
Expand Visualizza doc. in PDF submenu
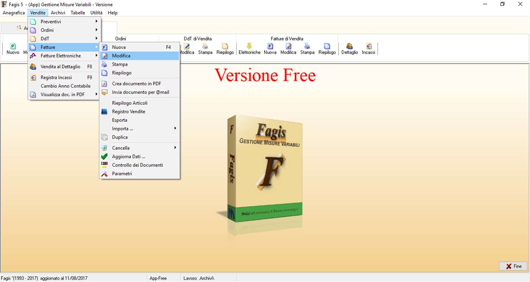point(64,94)
